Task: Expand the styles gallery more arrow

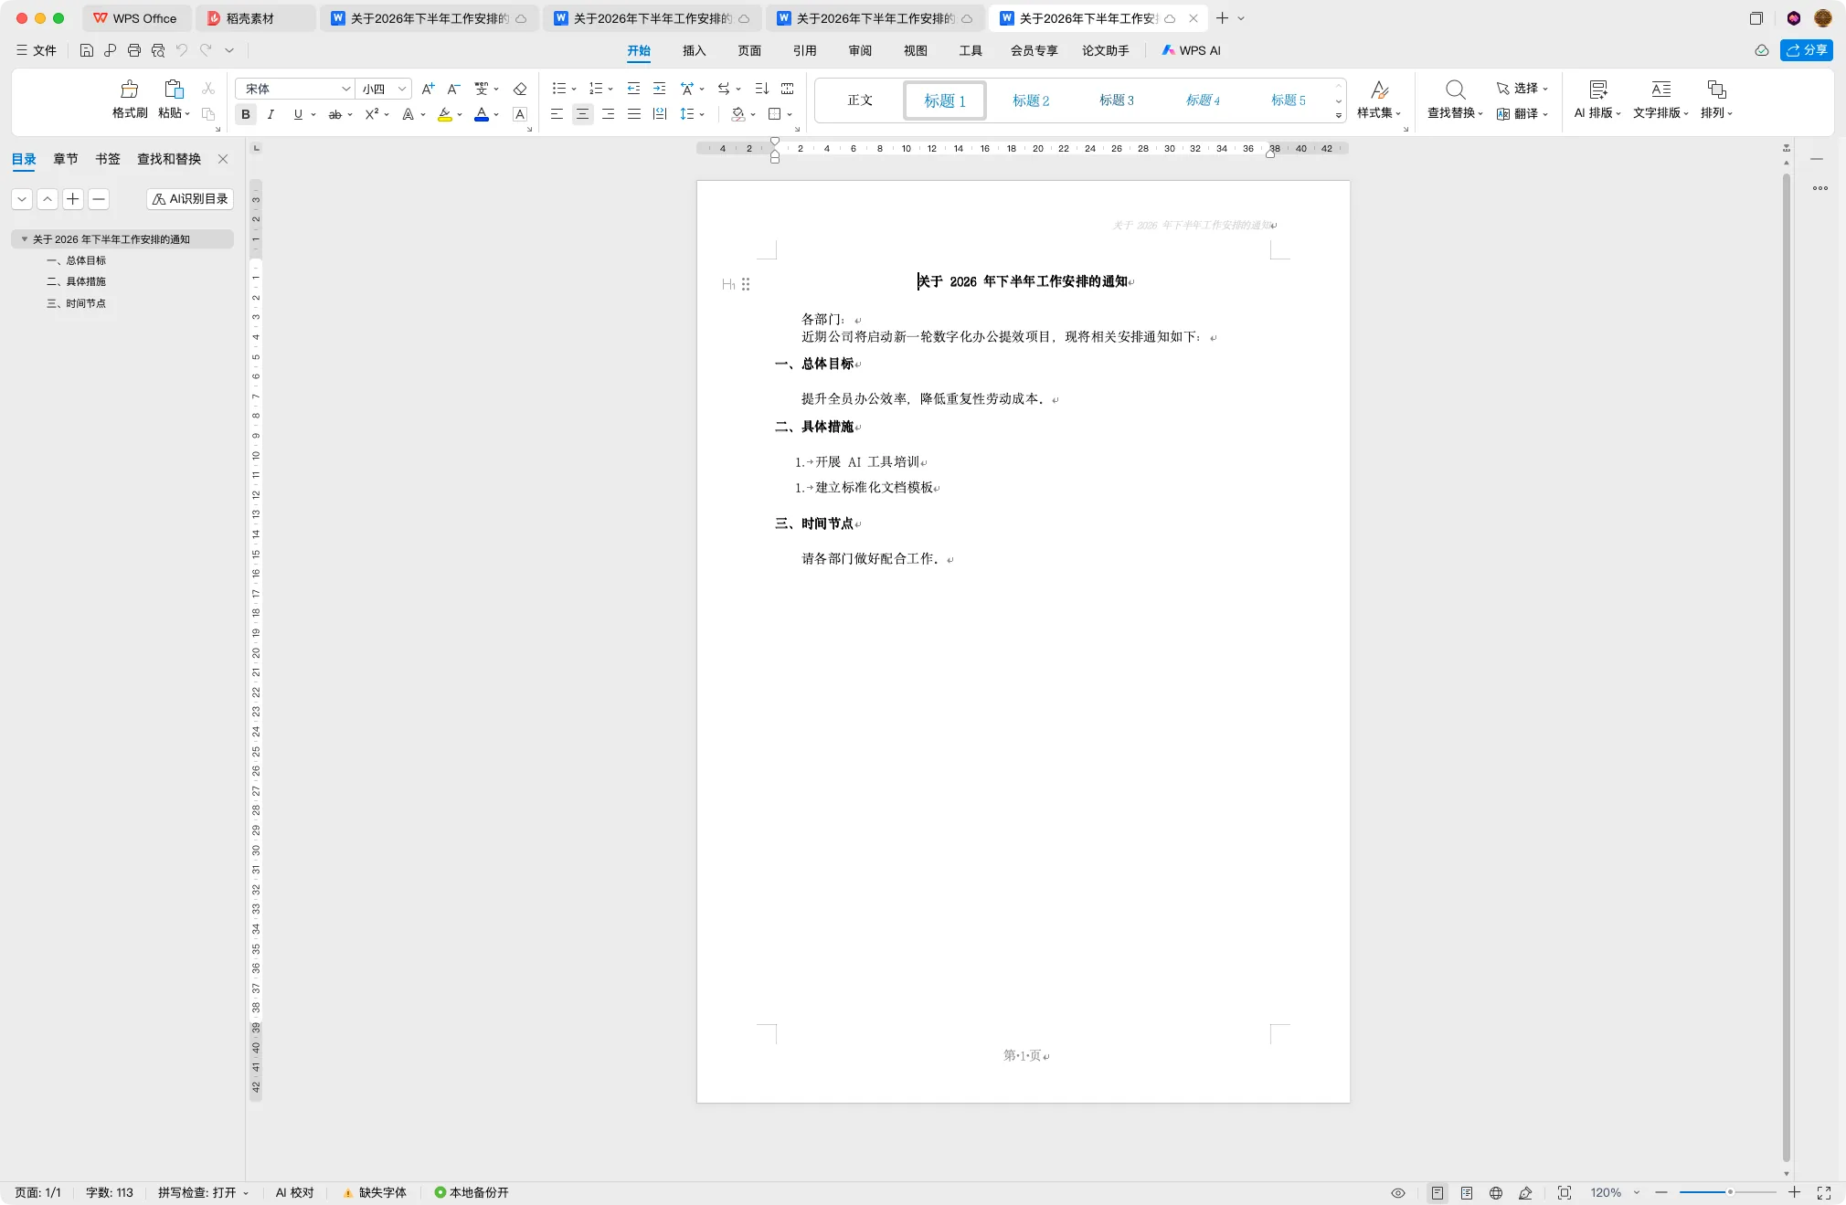Action: (x=1339, y=115)
